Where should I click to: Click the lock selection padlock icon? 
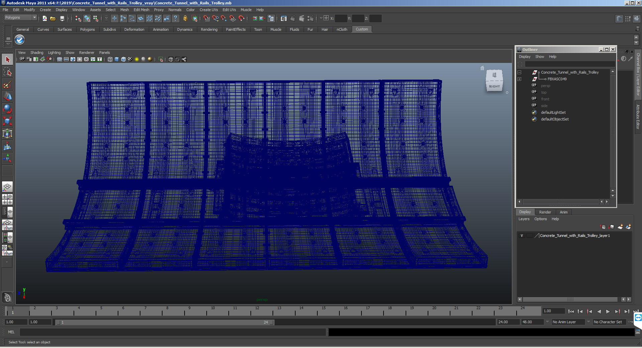185,18
